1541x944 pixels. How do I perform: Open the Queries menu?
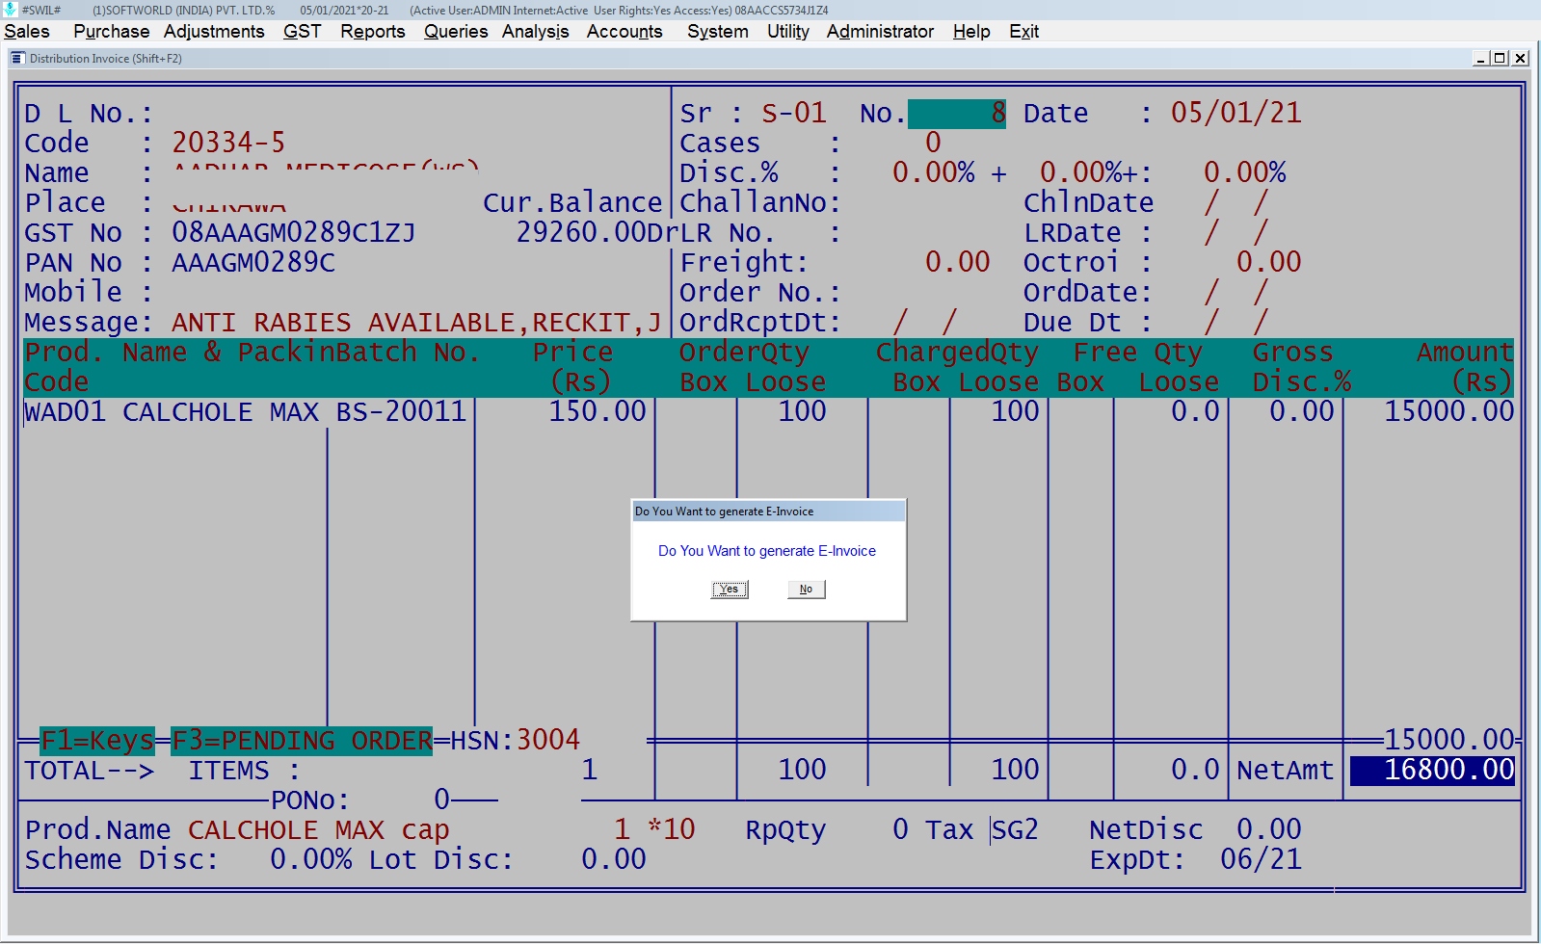pos(456,32)
